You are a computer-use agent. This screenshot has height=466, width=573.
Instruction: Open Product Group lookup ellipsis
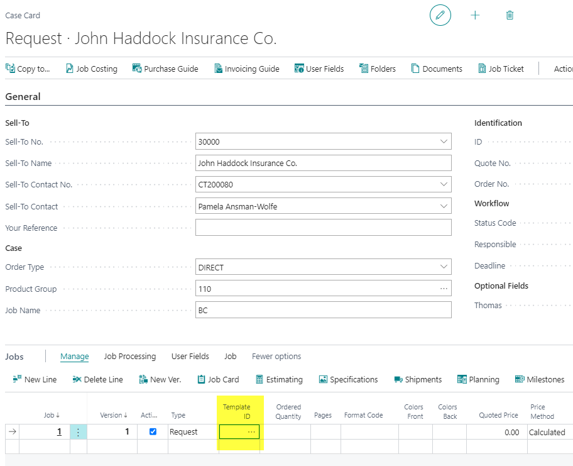(444, 289)
